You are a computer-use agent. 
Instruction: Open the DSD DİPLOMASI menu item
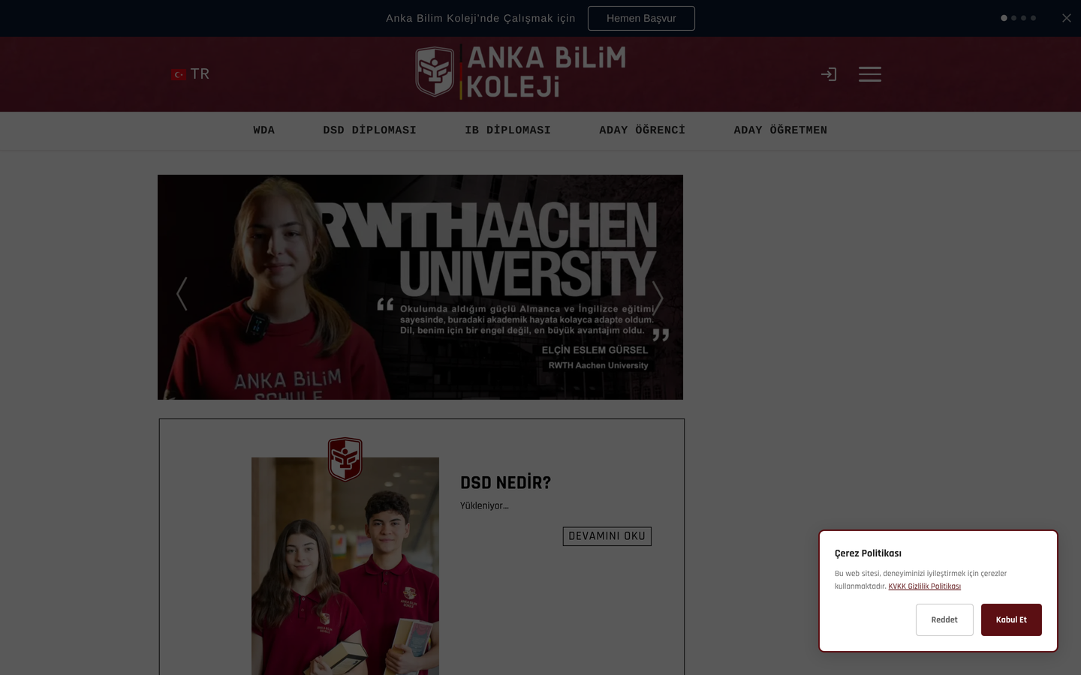369,130
